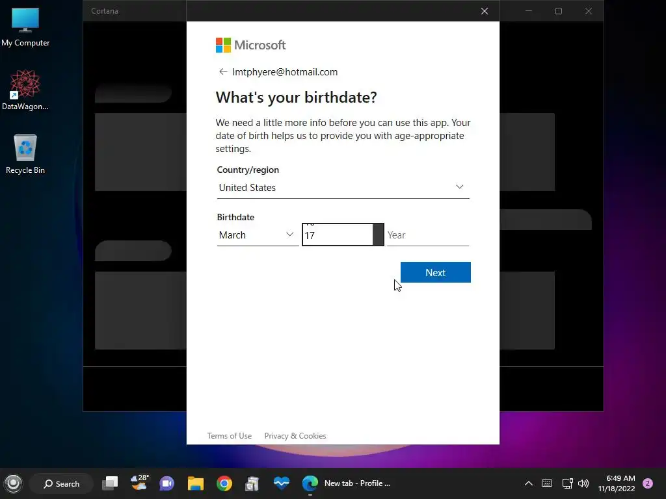This screenshot has width=666, height=499.
Task: Open the Terms of Use link
Action: [x=230, y=436]
